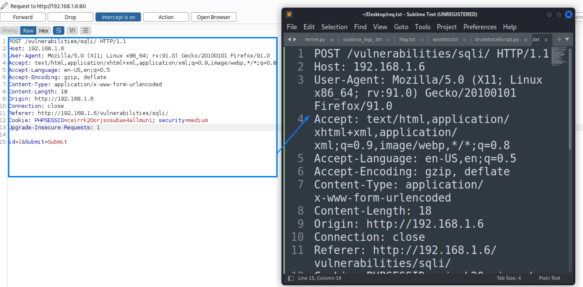The image size is (583, 287).
Task: Click the pencil edit icon beside the request URL
Action: 5,6
